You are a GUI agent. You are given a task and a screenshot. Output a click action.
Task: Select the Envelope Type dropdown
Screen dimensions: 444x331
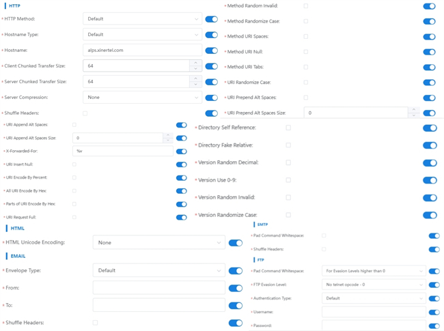(158, 271)
